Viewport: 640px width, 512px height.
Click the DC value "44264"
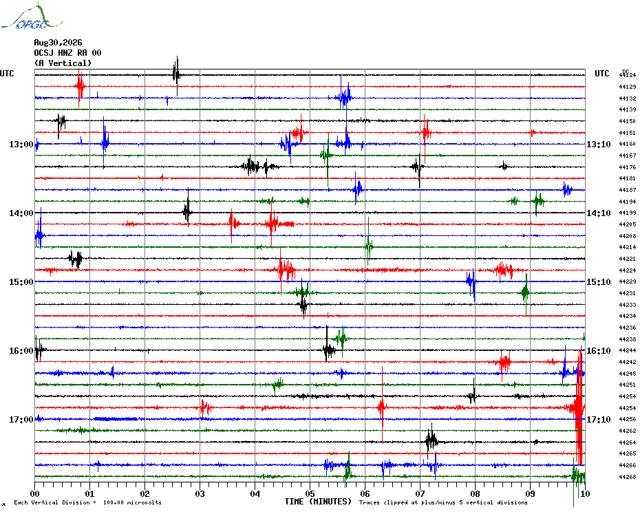tap(628, 442)
